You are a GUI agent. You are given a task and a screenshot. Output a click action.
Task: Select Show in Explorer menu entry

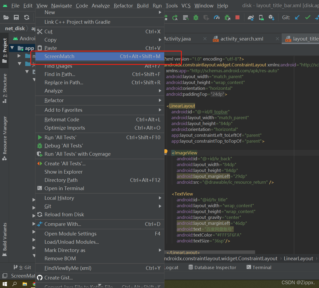click(100, 172)
